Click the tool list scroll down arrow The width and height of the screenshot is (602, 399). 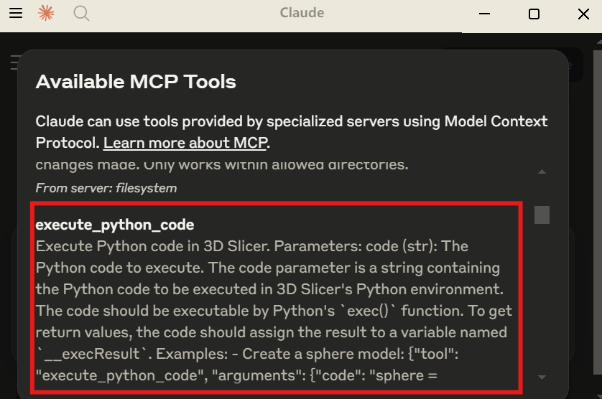pyautogui.click(x=542, y=377)
